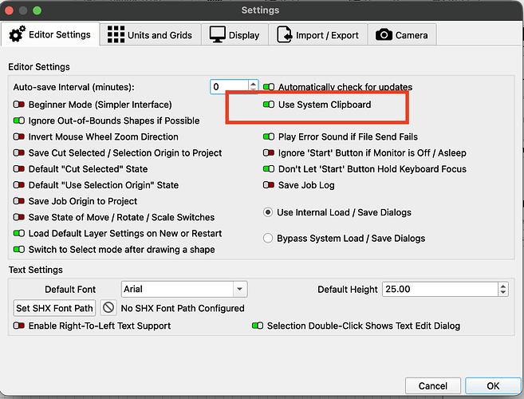Image resolution: width=524 pixels, height=399 pixels.
Task: Enable Default "Use Selection Origin" State
Action: tap(18, 185)
